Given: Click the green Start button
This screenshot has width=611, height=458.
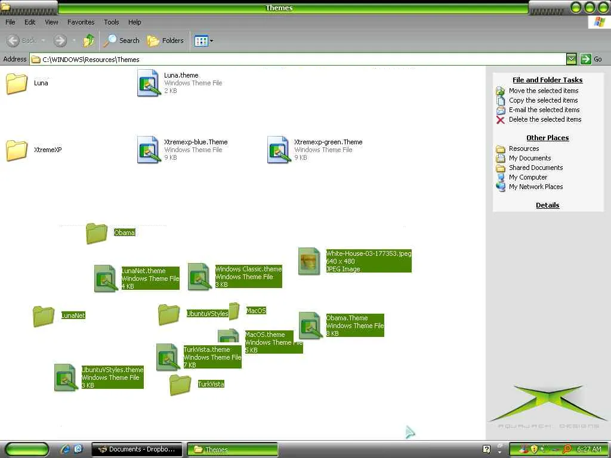Looking at the screenshot, I should pos(27,450).
